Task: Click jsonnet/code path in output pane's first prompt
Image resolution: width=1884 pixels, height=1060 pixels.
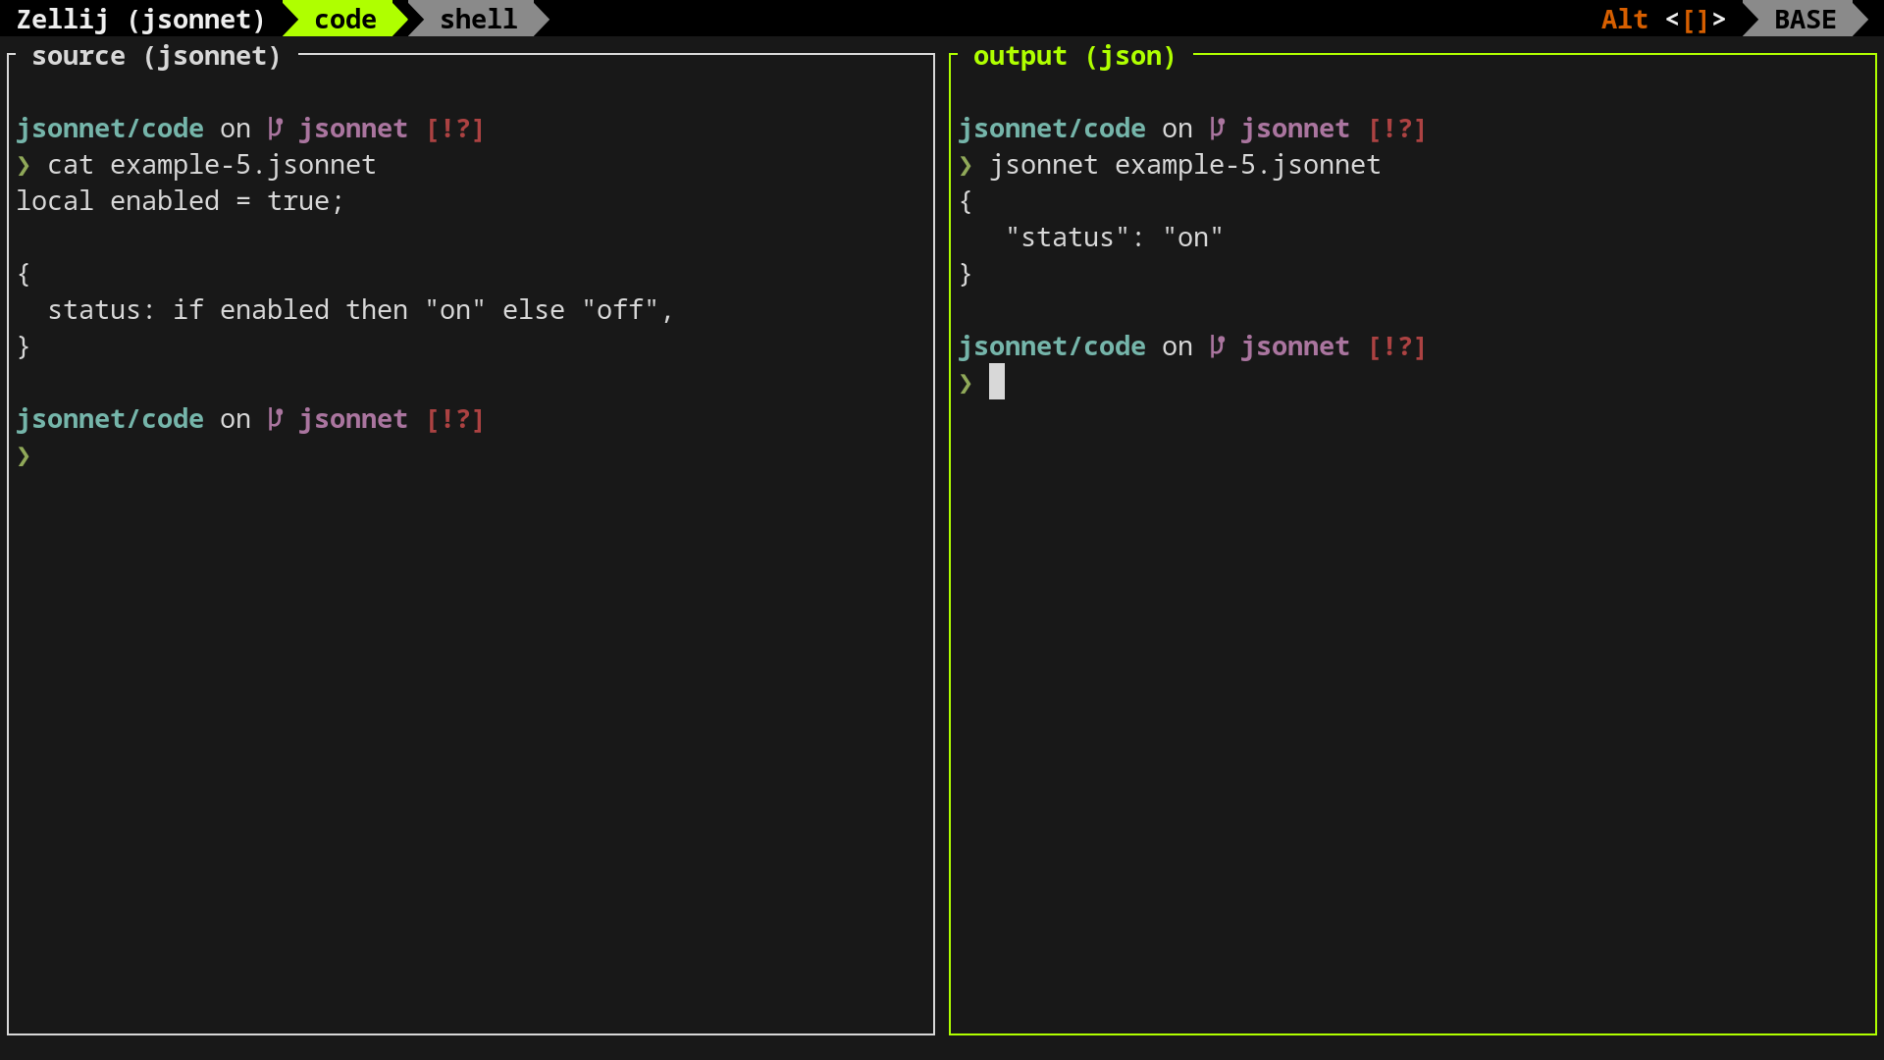Action: click(x=1052, y=129)
